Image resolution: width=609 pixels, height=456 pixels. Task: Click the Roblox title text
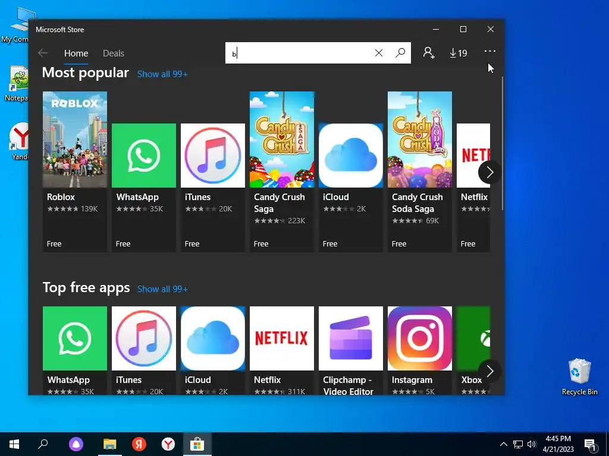(61, 197)
